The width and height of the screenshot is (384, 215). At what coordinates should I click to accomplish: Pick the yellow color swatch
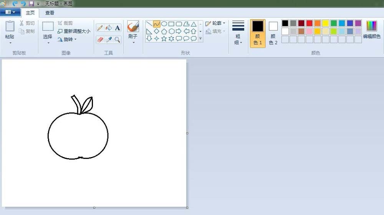point(326,23)
